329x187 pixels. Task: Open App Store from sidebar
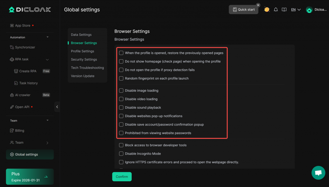(x=22, y=26)
